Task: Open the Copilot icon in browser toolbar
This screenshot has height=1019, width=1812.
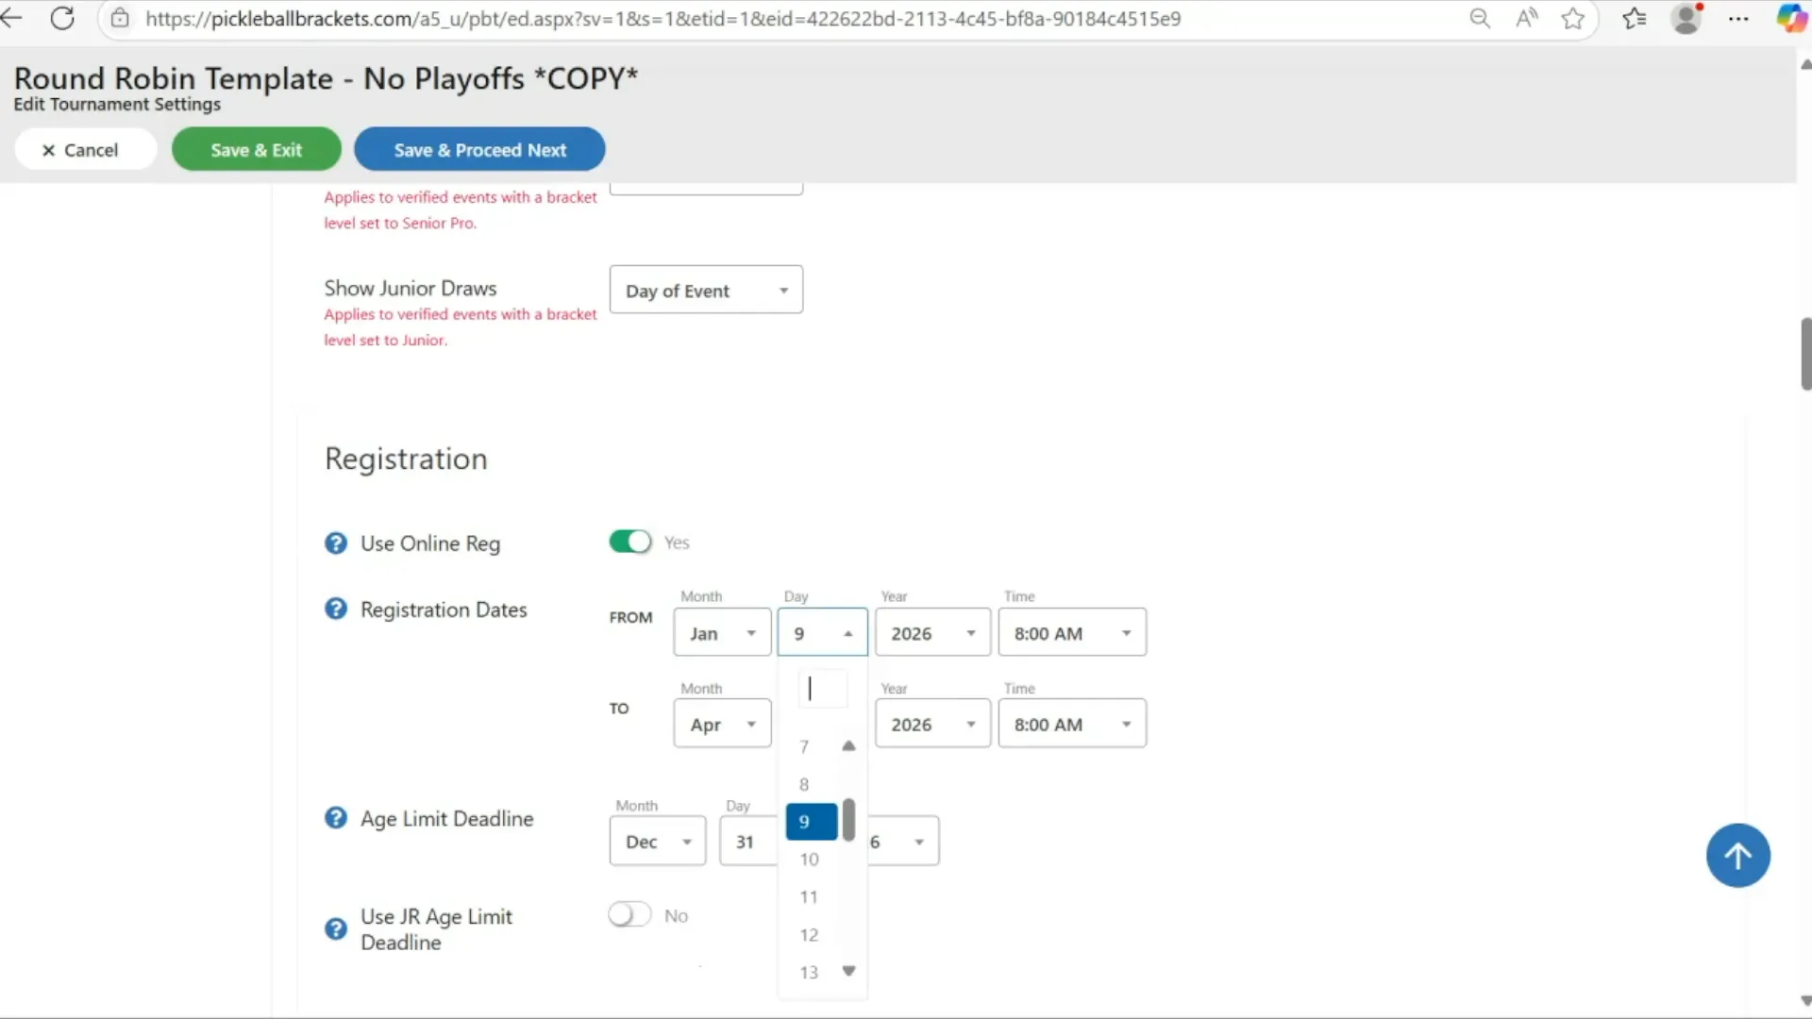Action: (x=1789, y=18)
